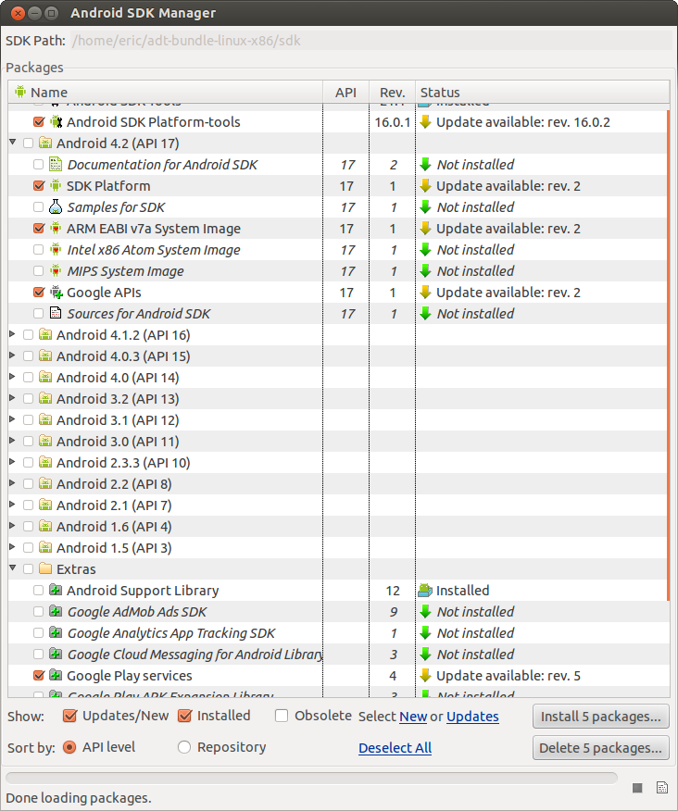Expand the Android 2.2 (API 8) group
678x811 pixels.
[13, 483]
